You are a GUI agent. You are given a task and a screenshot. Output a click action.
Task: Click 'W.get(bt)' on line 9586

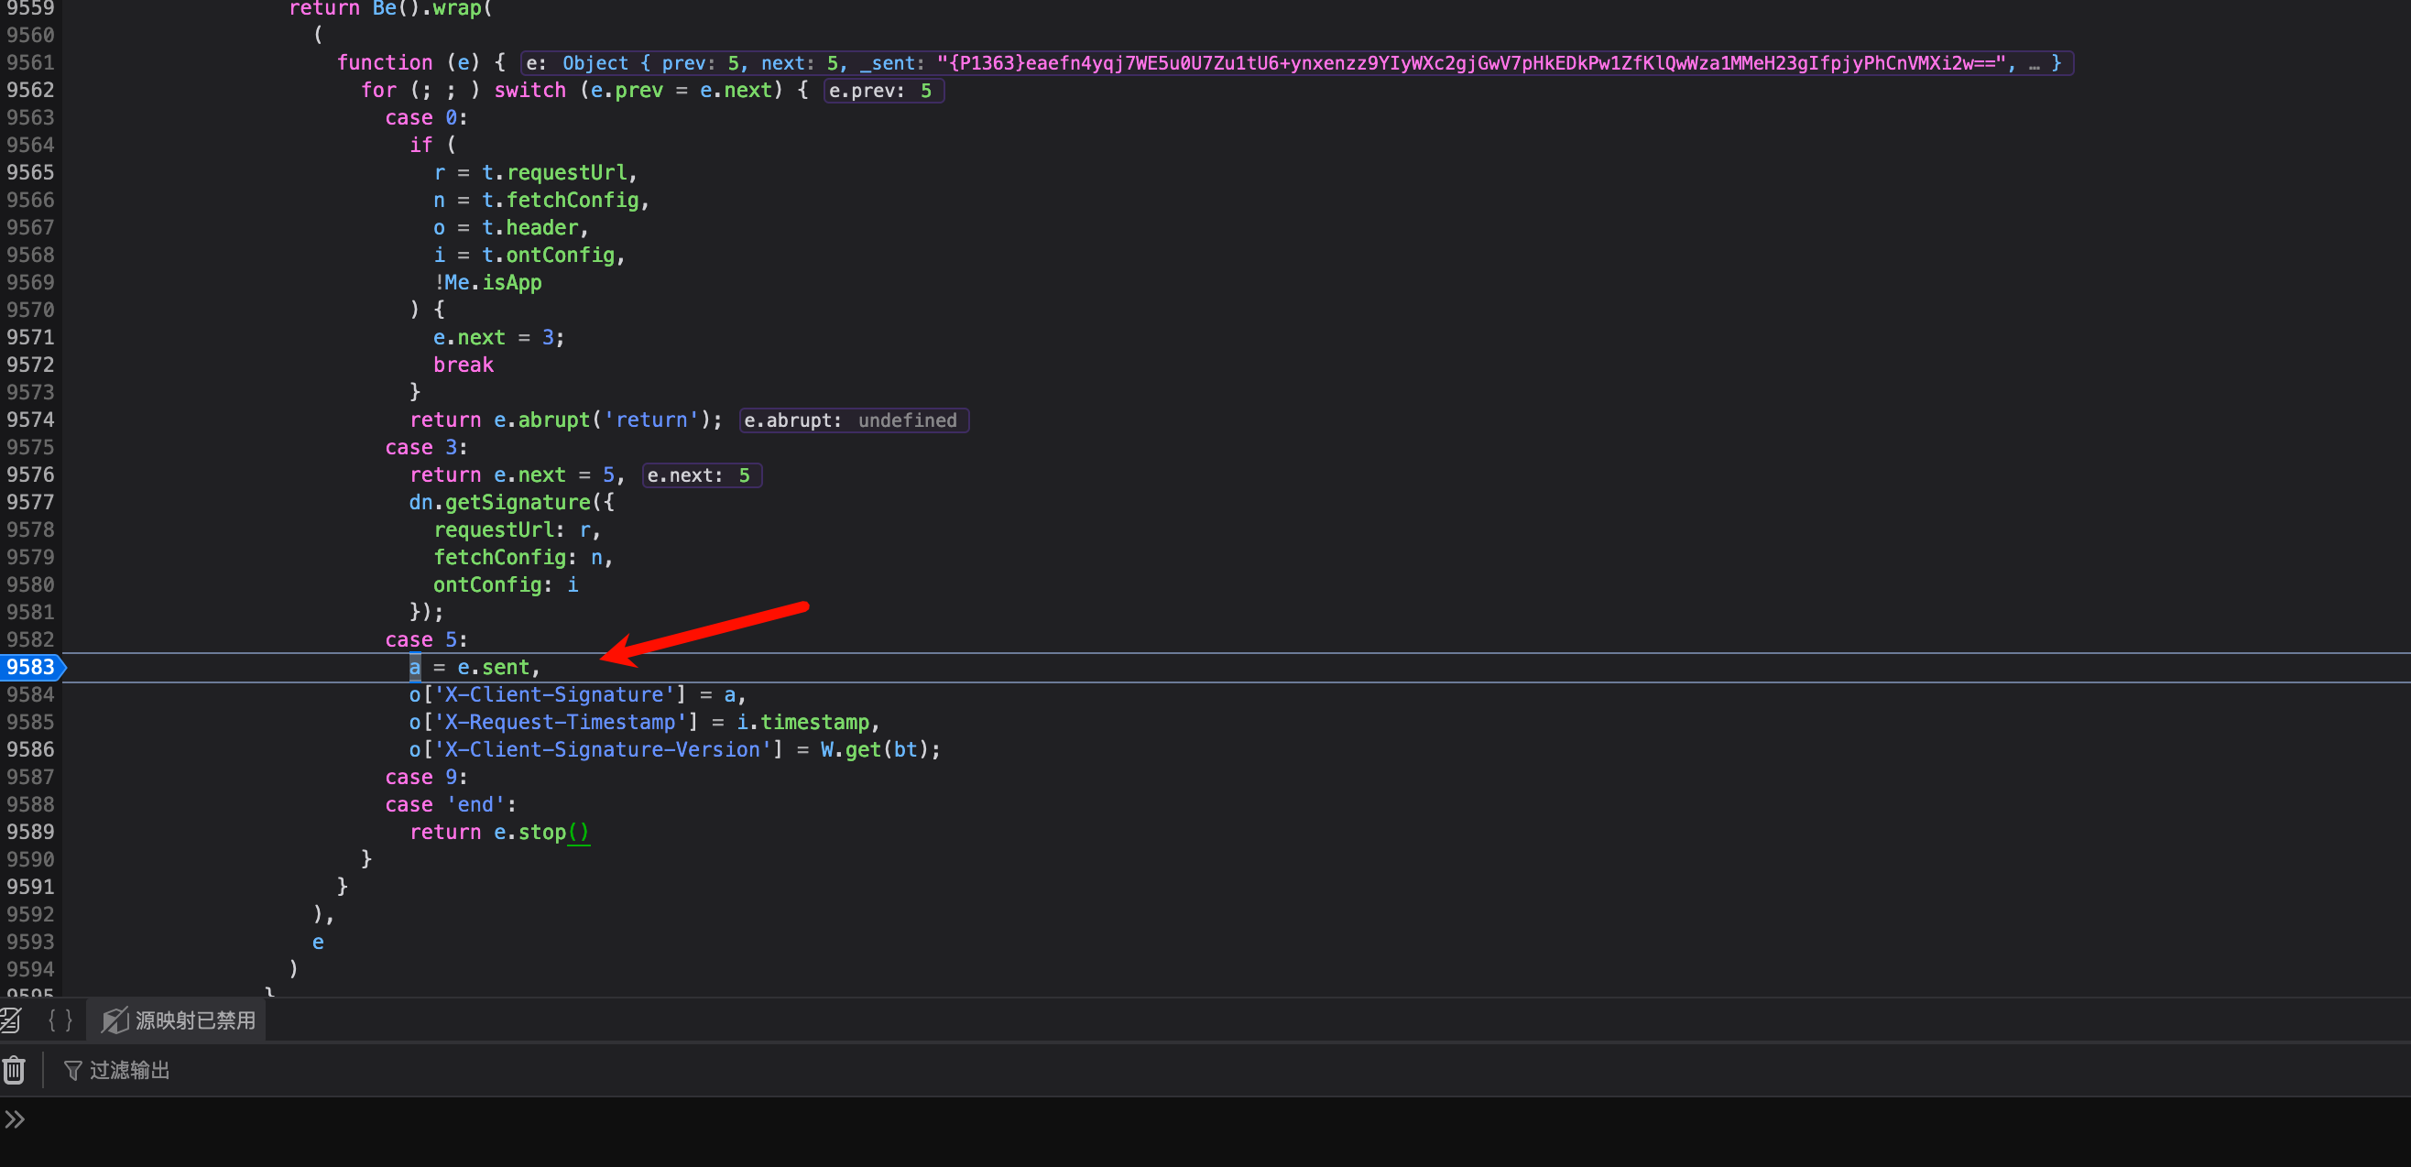point(874,749)
